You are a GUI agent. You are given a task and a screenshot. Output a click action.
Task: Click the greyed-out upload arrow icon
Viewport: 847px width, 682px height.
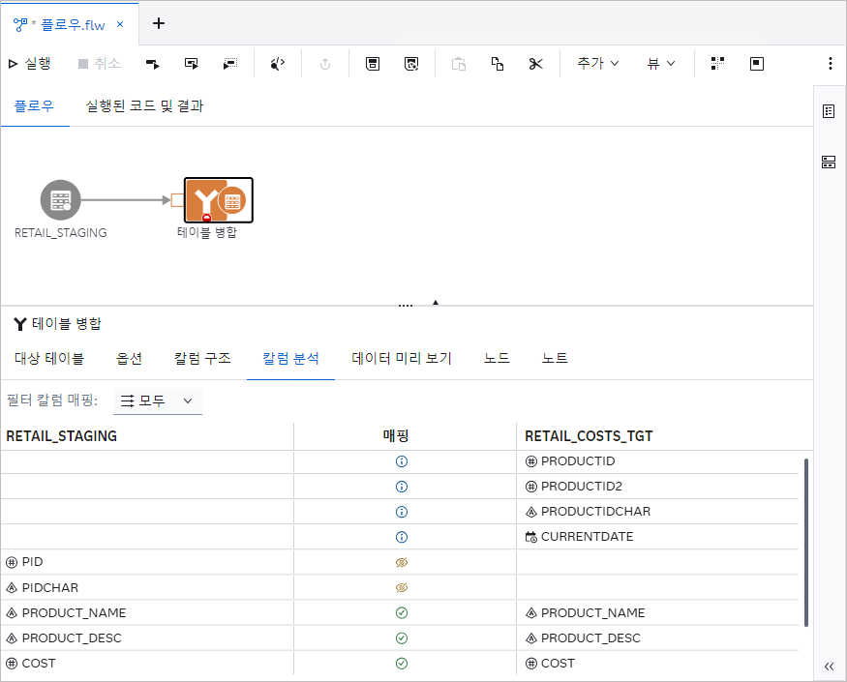coord(325,64)
